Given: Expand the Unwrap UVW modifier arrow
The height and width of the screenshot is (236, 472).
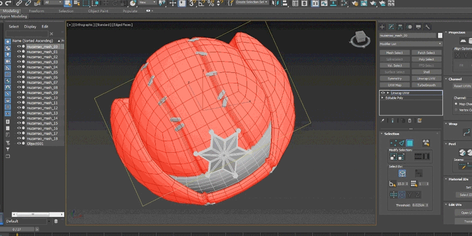Looking at the screenshot, I should pyautogui.click(x=388, y=93).
